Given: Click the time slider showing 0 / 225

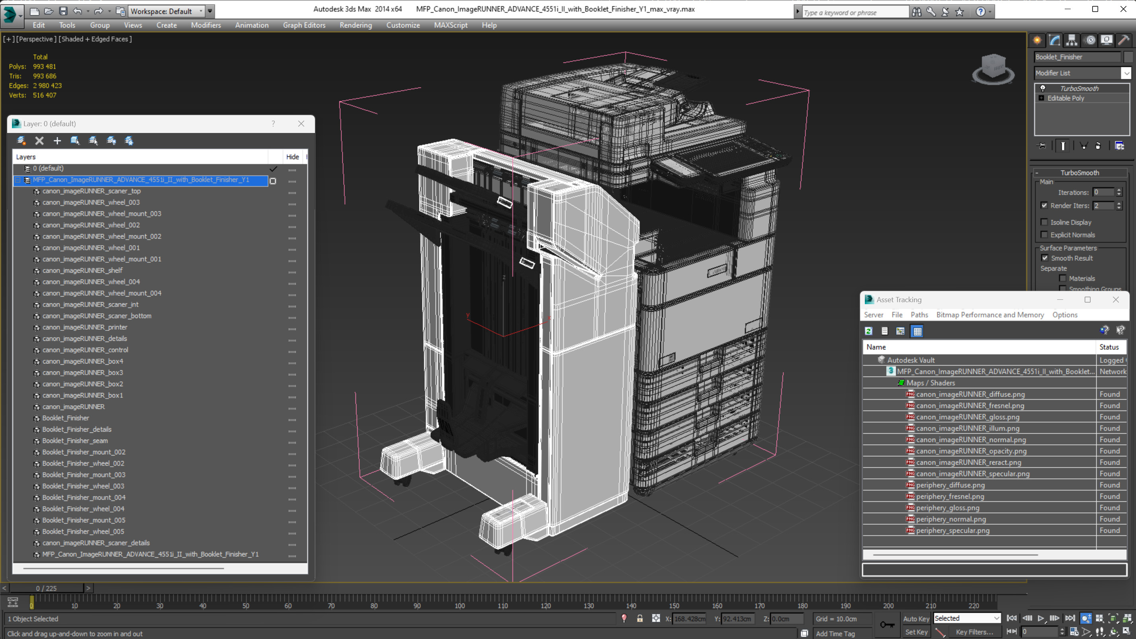Looking at the screenshot, I should [46, 588].
